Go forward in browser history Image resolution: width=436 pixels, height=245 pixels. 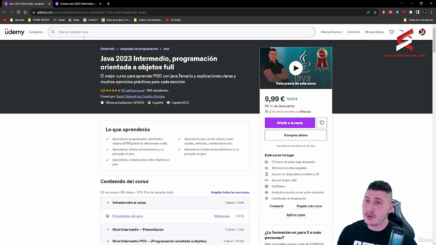[12, 12]
